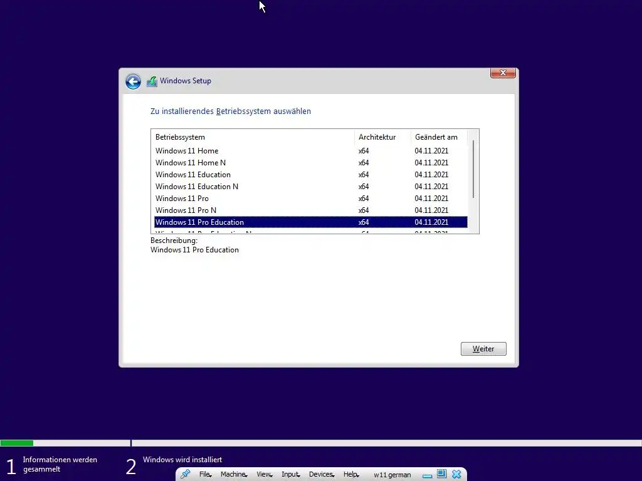Select Windows 11 Home N row
This screenshot has width=642, height=481.
tap(311, 163)
